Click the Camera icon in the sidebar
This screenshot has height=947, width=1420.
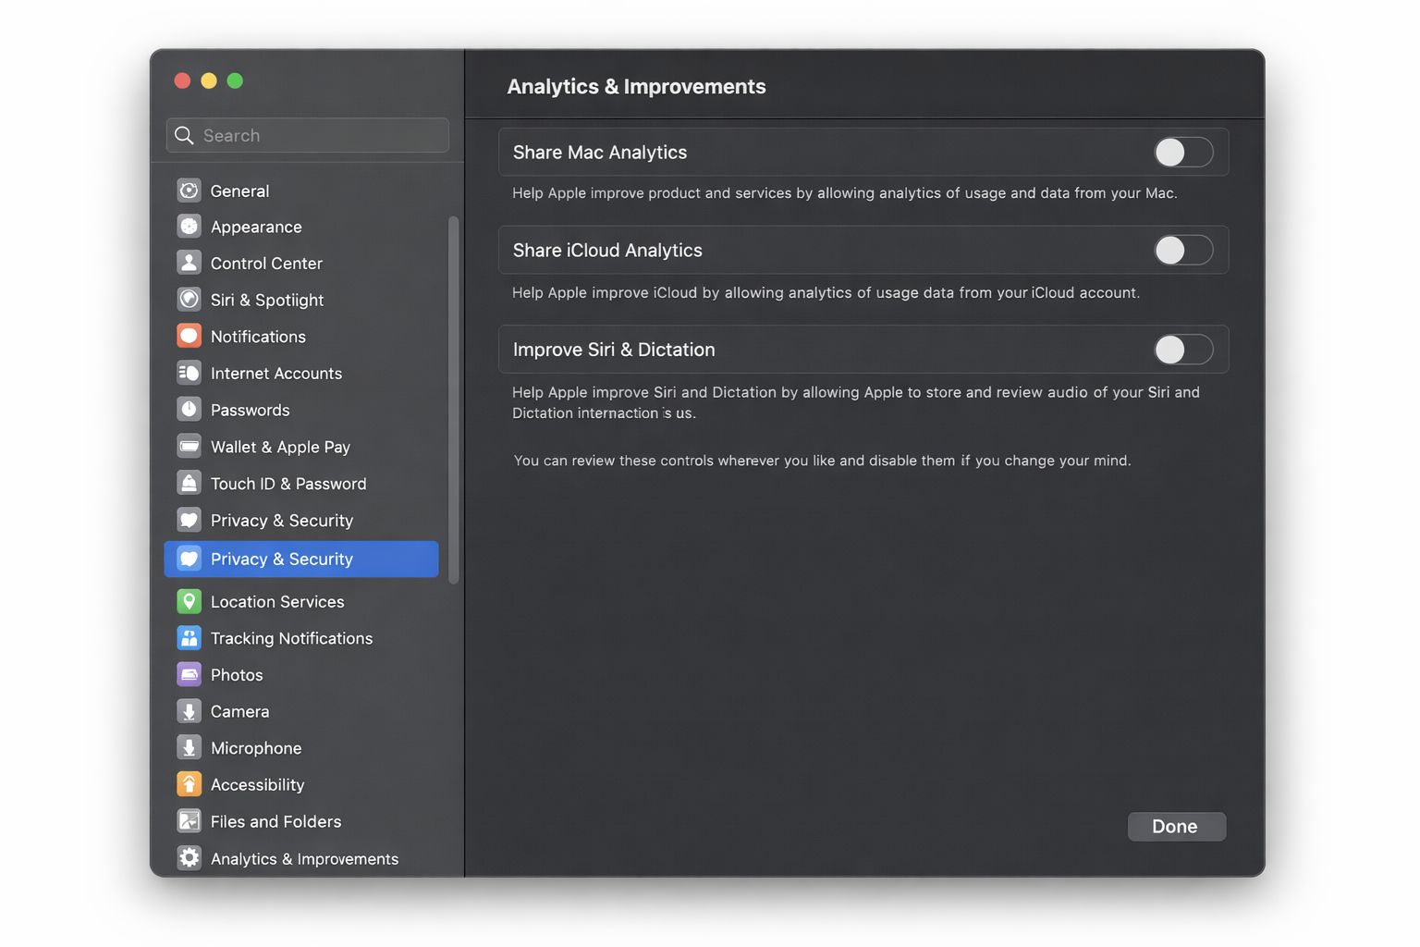[x=189, y=711]
